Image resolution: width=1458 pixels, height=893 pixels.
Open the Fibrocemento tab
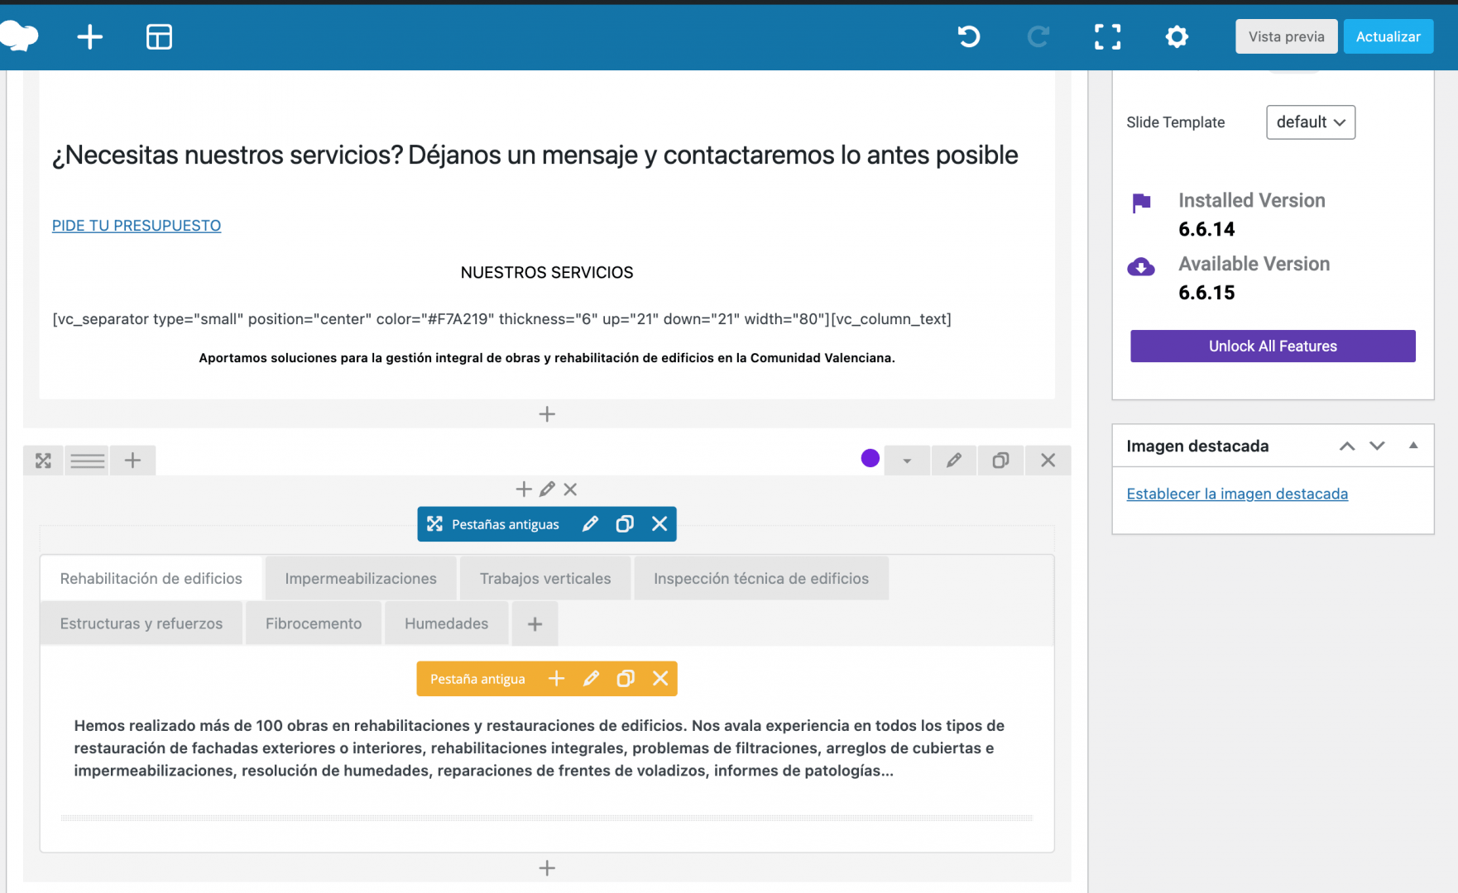pos(314,623)
